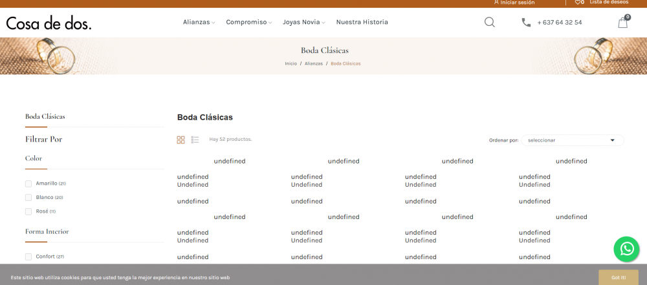Click the Boda Clásicas breadcrumb text
Screen dimensions: 647x285
[345, 63]
